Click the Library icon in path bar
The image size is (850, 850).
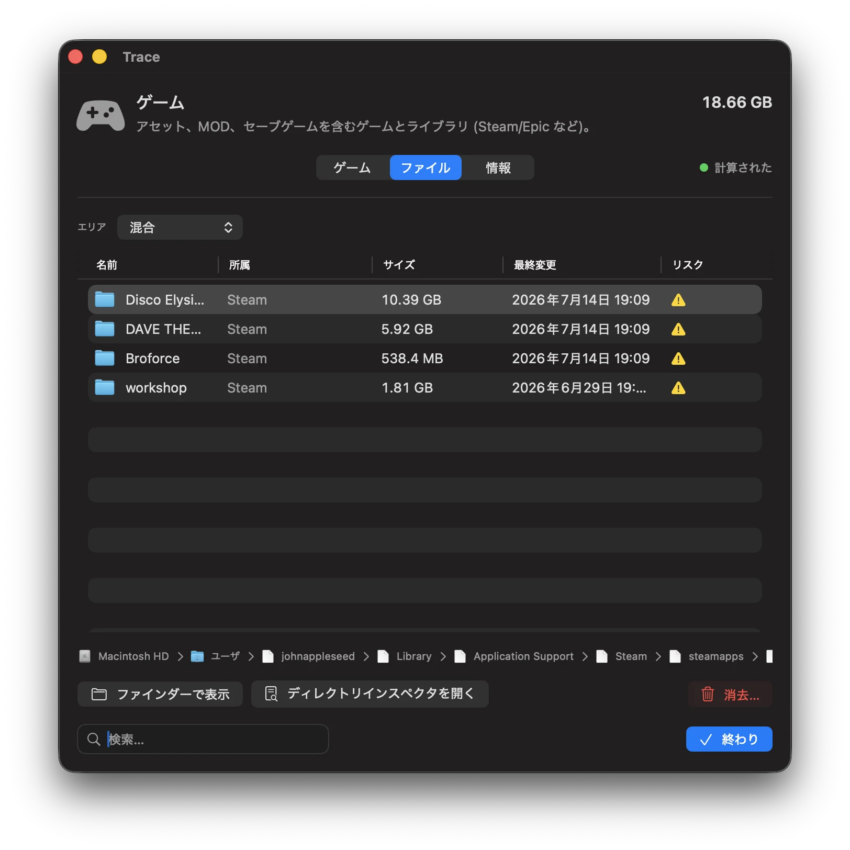coord(383,656)
